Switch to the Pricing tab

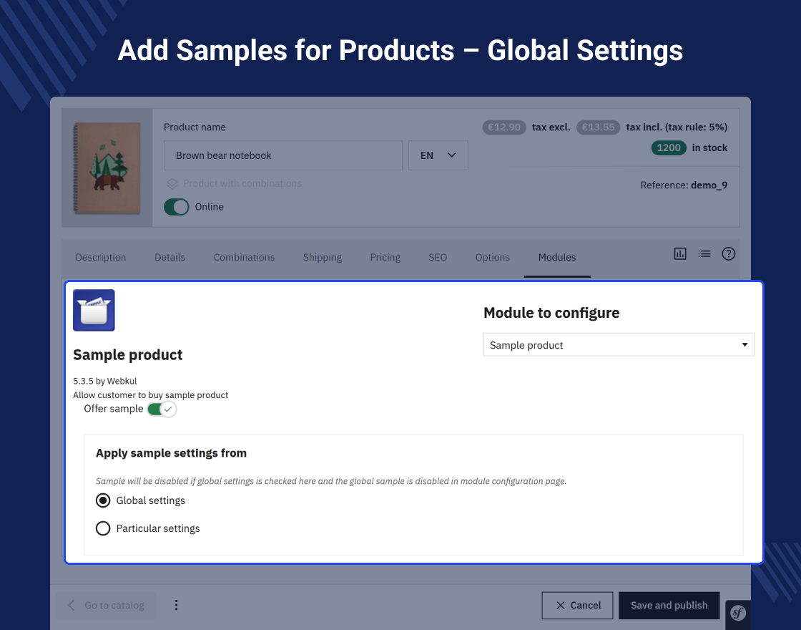click(385, 257)
